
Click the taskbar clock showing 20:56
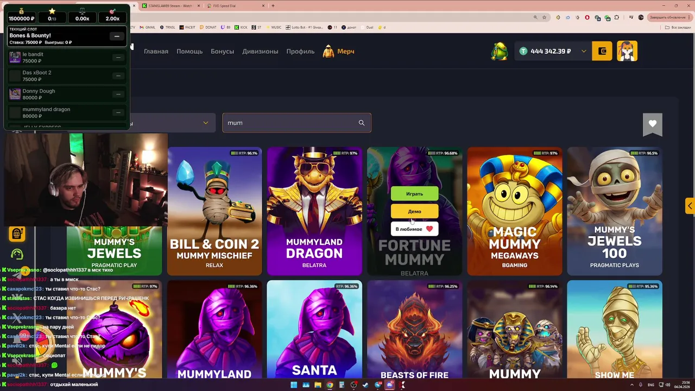tap(682, 384)
